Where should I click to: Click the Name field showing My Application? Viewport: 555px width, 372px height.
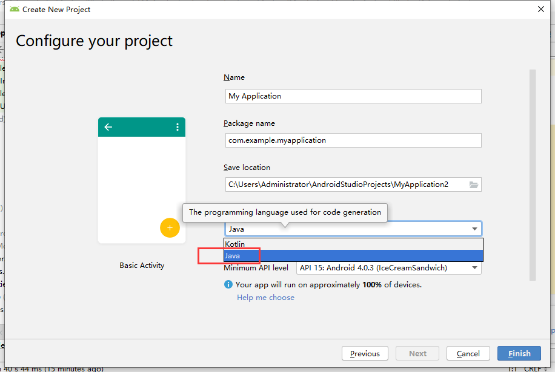(x=353, y=96)
